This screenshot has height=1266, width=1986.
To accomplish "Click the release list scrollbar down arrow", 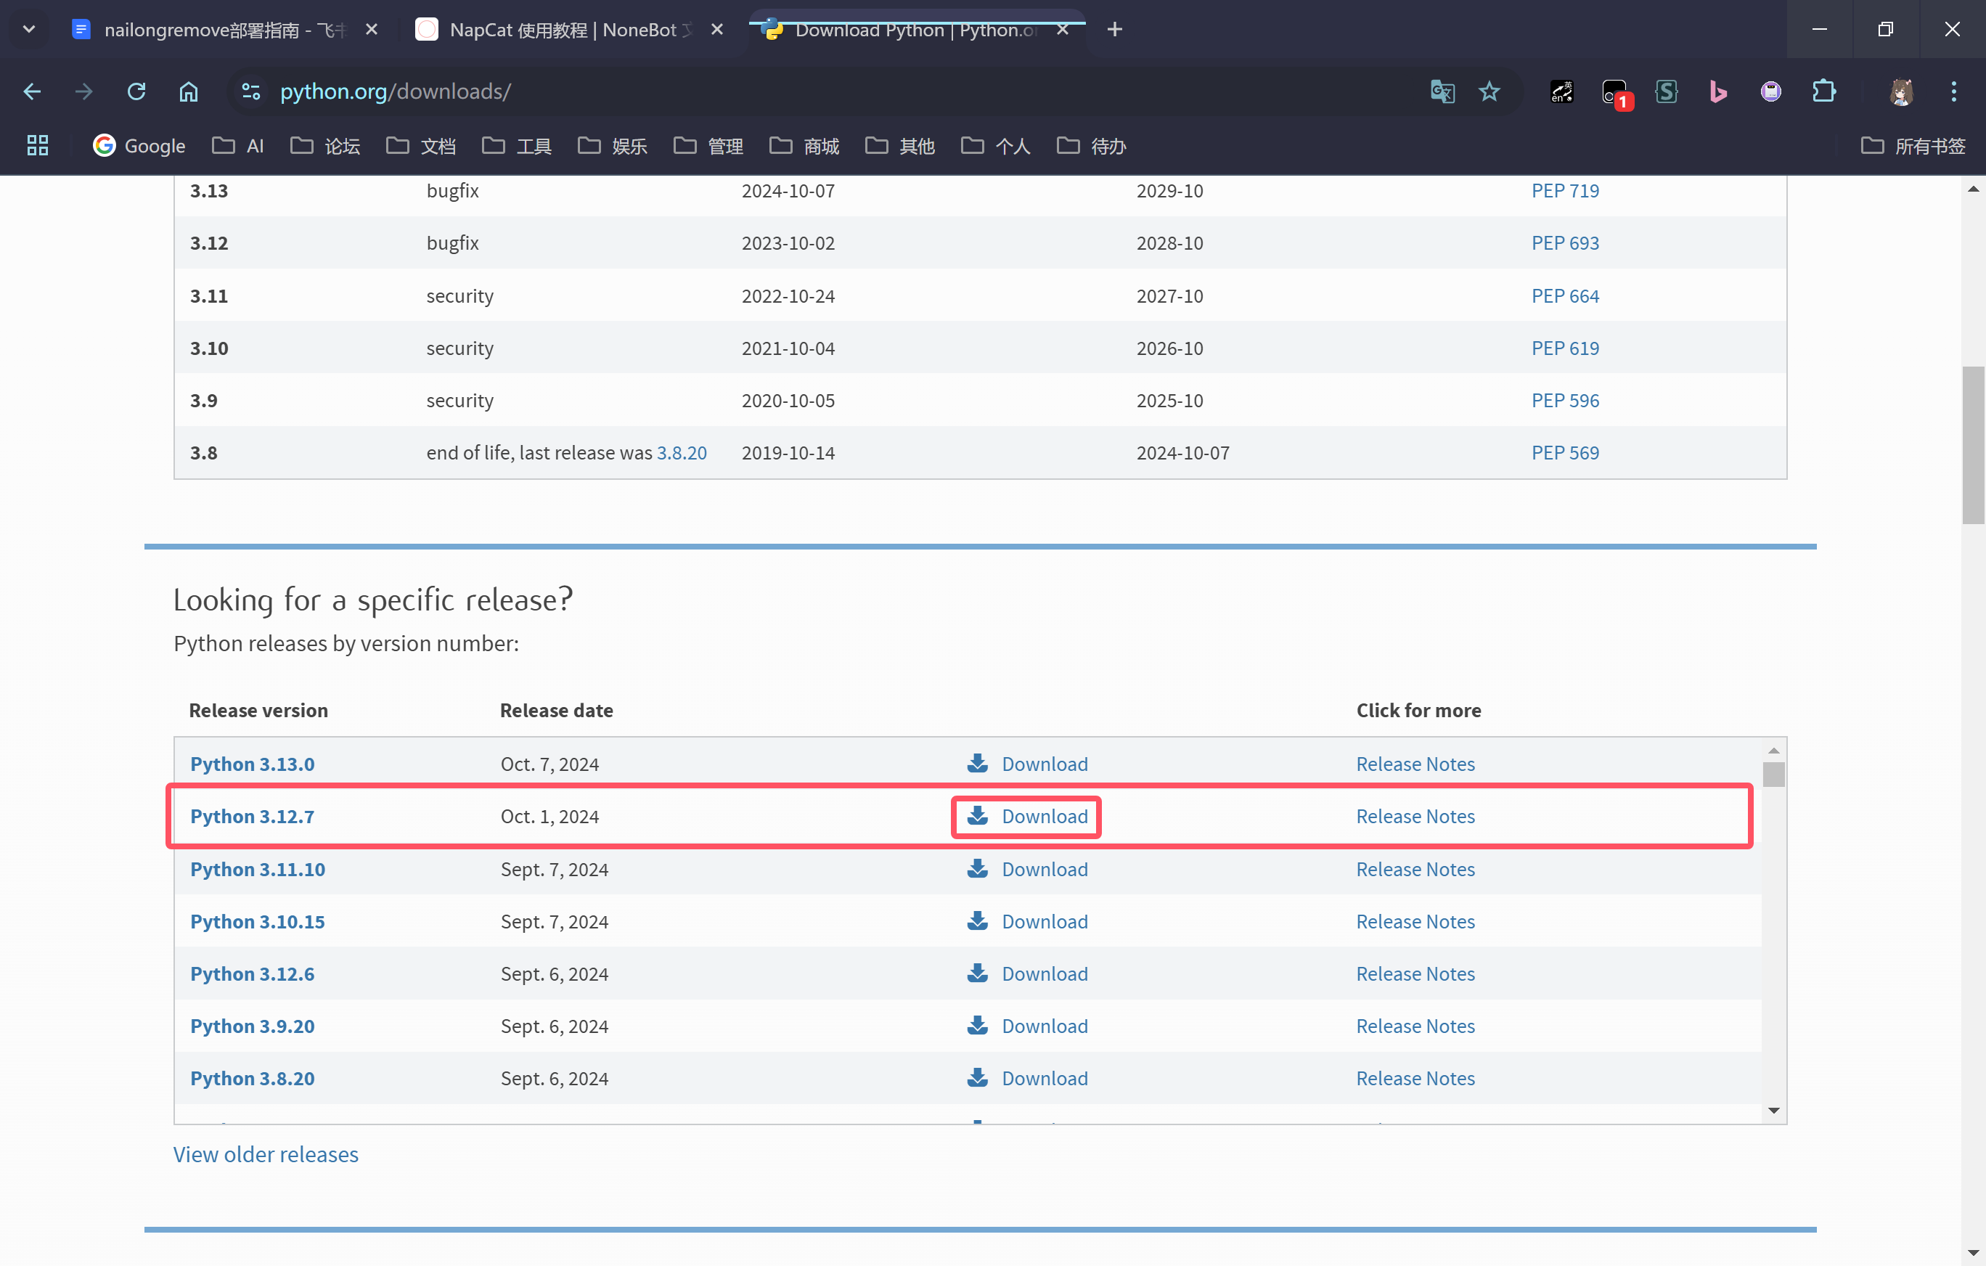I will 1773,1111.
